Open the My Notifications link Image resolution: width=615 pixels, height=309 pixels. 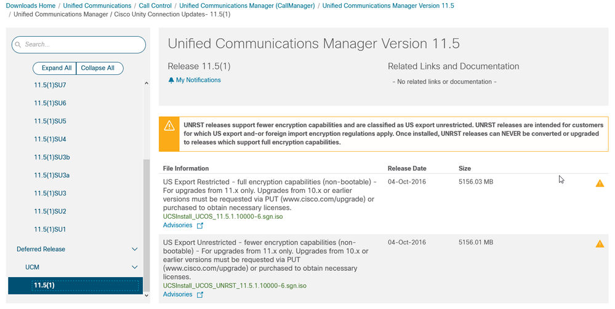coord(198,80)
